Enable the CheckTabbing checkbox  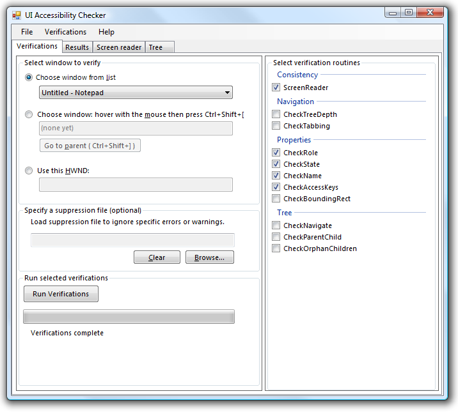276,126
